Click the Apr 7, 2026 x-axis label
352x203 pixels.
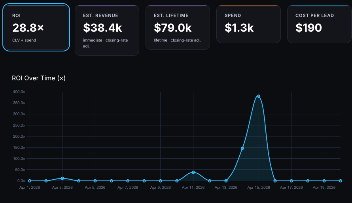[128, 188]
